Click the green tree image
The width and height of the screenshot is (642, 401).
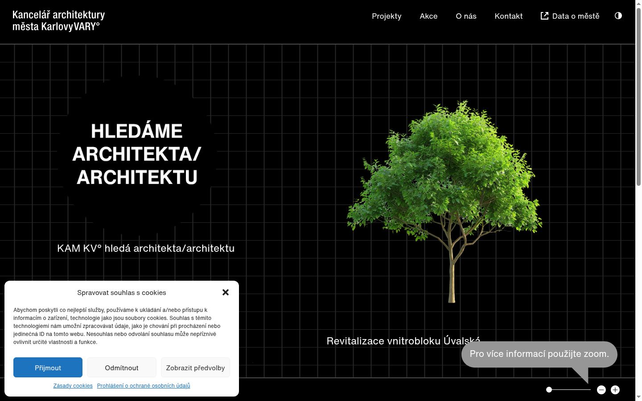point(445,202)
